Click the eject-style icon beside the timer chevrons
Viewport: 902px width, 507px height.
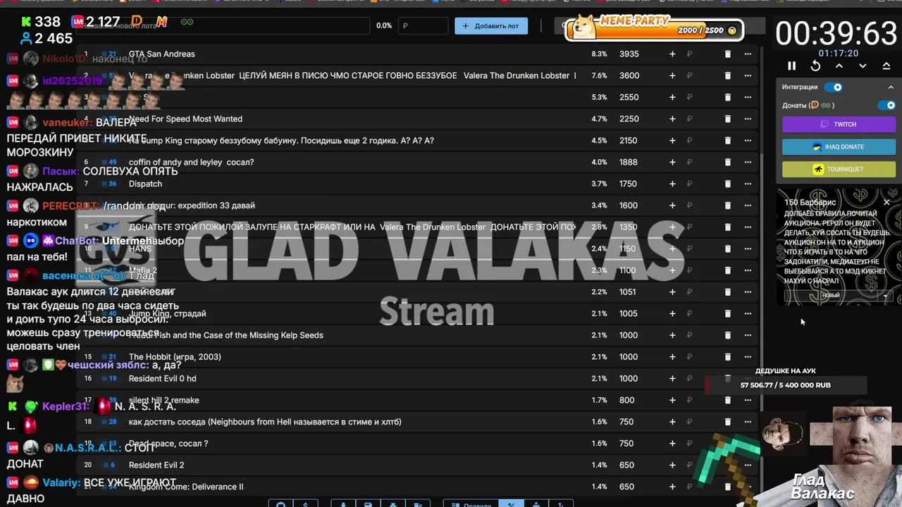pos(886,65)
